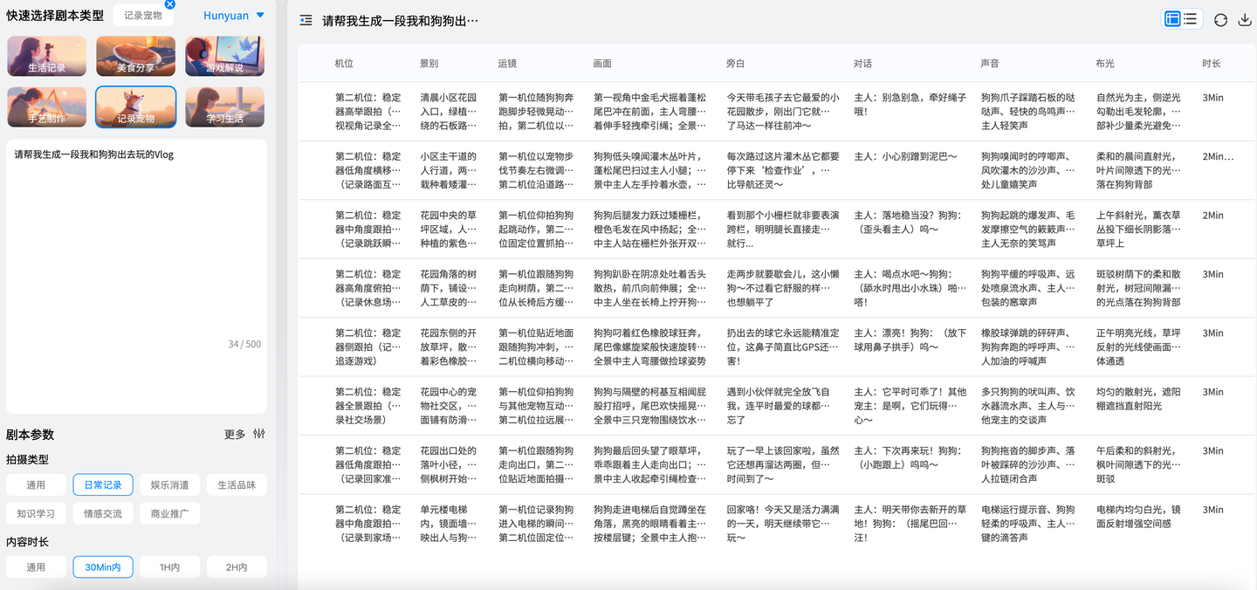Image resolution: width=1257 pixels, height=590 pixels.
Task: Select 娱乐消遣 shooting type
Action: pyautogui.click(x=170, y=484)
